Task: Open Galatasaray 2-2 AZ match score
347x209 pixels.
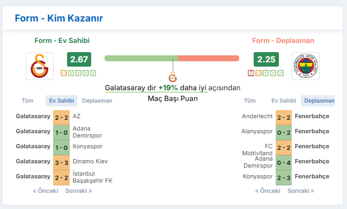Action: pos(62,118)
